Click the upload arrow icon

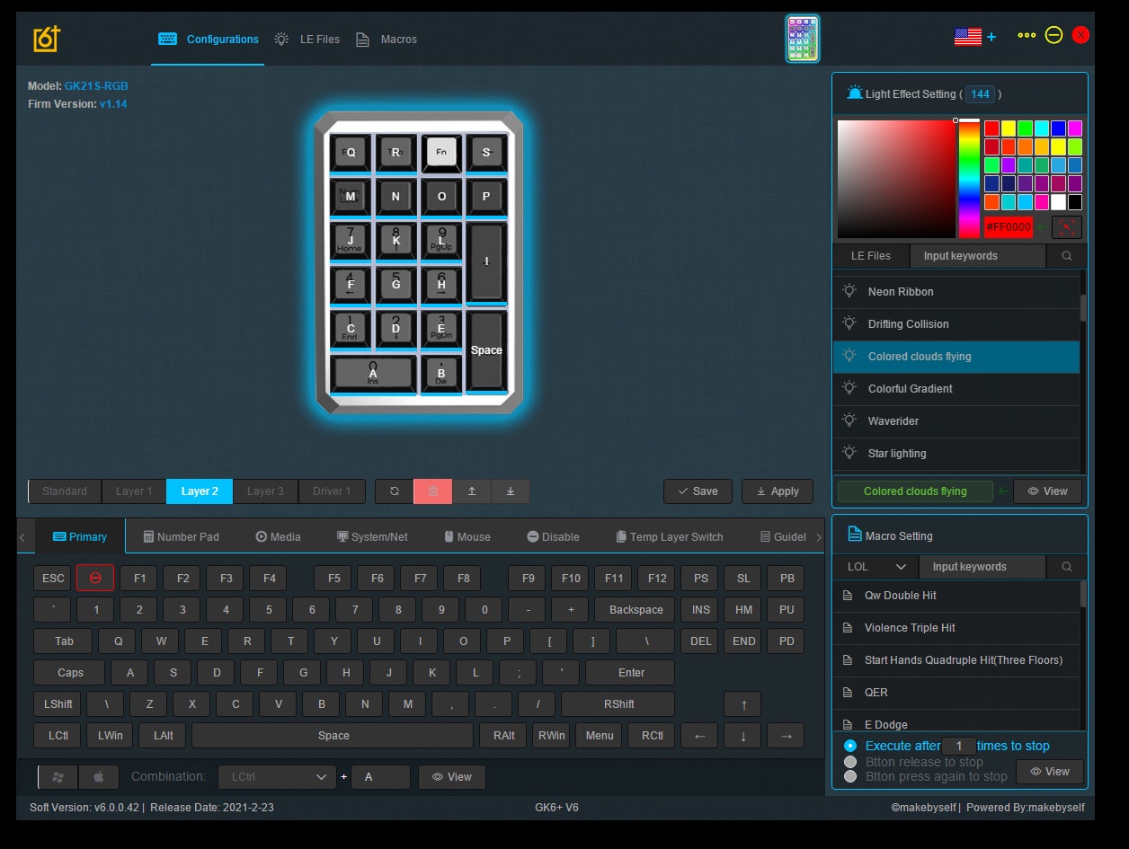click(x=471, y=491)
